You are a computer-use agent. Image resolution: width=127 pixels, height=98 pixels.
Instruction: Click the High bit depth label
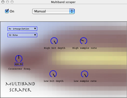pos(55,48)
